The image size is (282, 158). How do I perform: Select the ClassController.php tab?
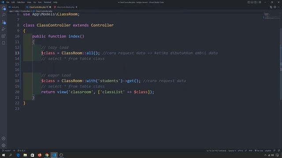38,7
